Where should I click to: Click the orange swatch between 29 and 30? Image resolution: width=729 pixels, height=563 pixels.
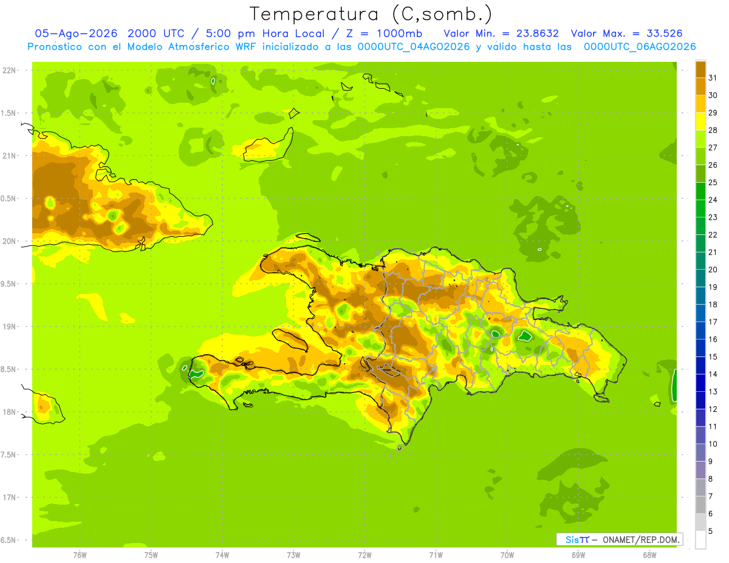click(x=700, y=104)
